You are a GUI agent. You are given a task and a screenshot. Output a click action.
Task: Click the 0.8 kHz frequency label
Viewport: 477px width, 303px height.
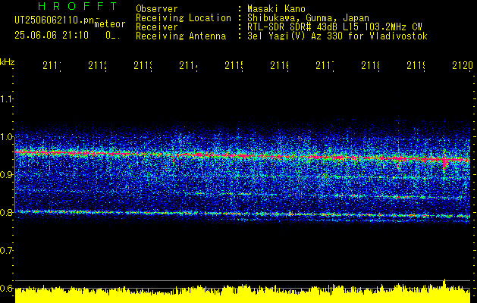(7, 213)
